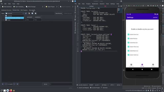Refresh the table data in Browse Data

coord(26,14)
